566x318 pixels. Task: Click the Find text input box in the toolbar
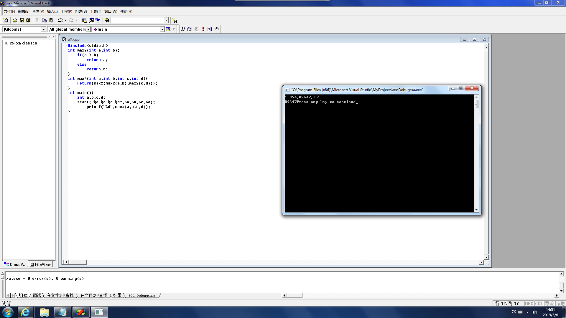137,20
